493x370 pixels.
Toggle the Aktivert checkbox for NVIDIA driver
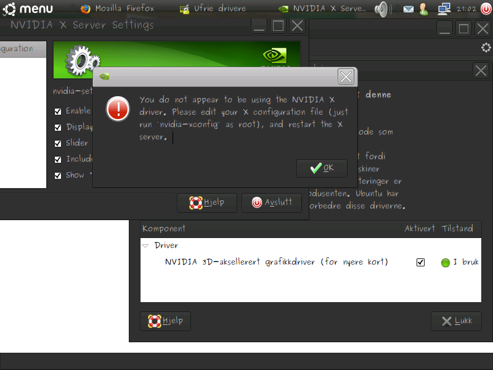[420, 262]
